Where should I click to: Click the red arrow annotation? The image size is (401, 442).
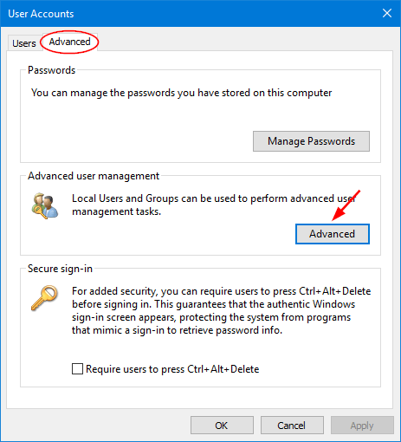(x=346, y=205)
